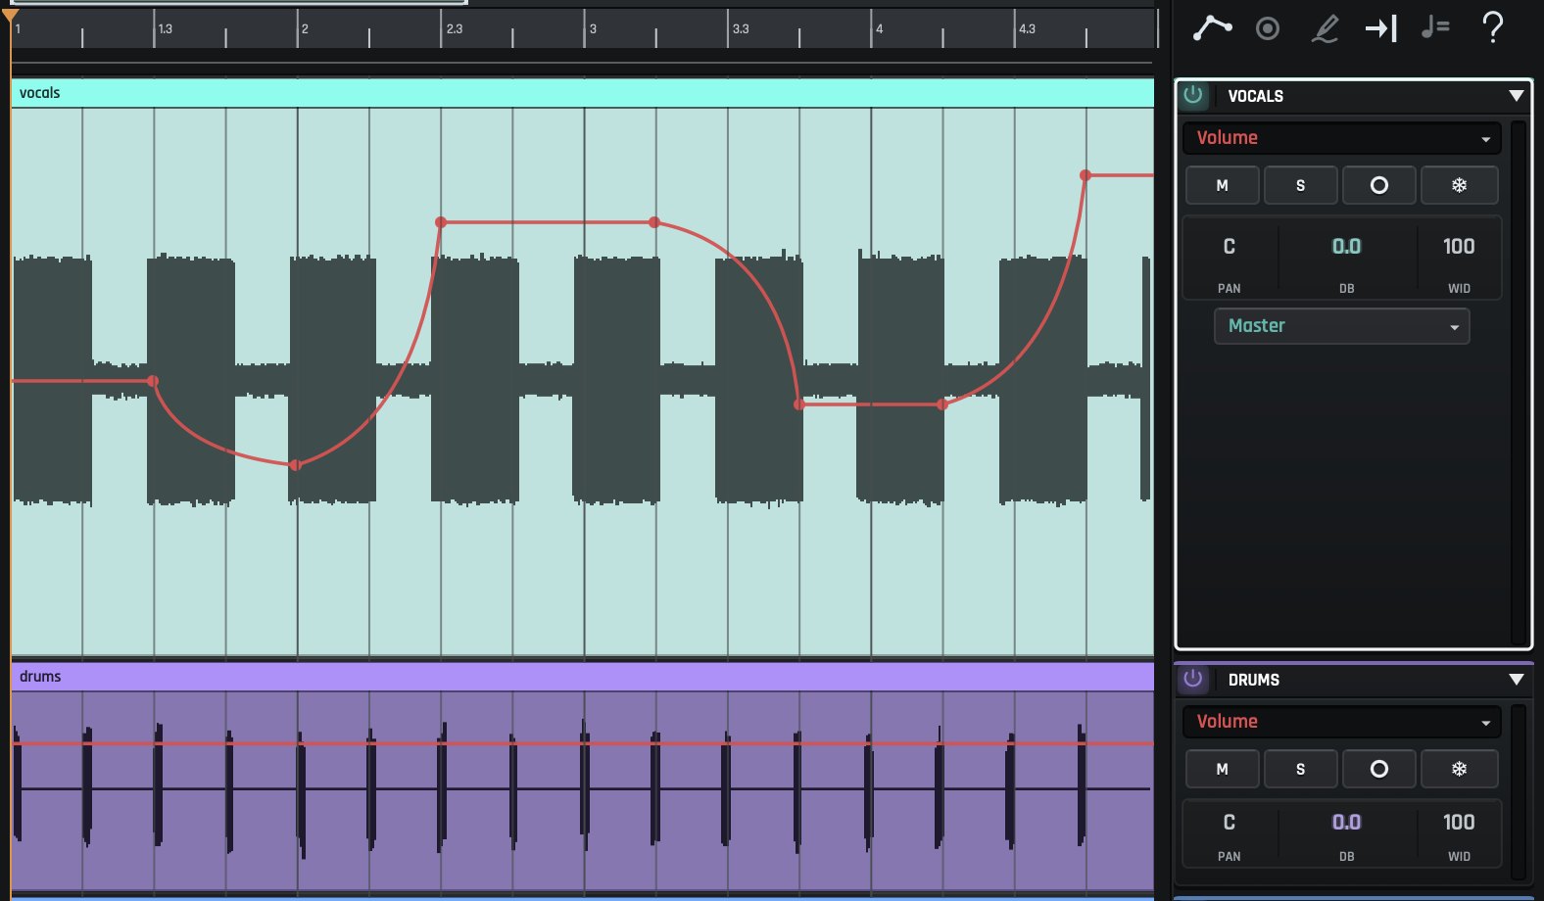The width and height of the screenshot is (1544, 901).
Task: Click the VOCALS 0.0 dB volume value
Action: (1346, 247)
